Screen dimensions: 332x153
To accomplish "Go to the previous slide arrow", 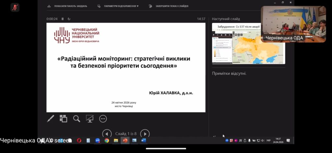I will click(x=107, y=134).
